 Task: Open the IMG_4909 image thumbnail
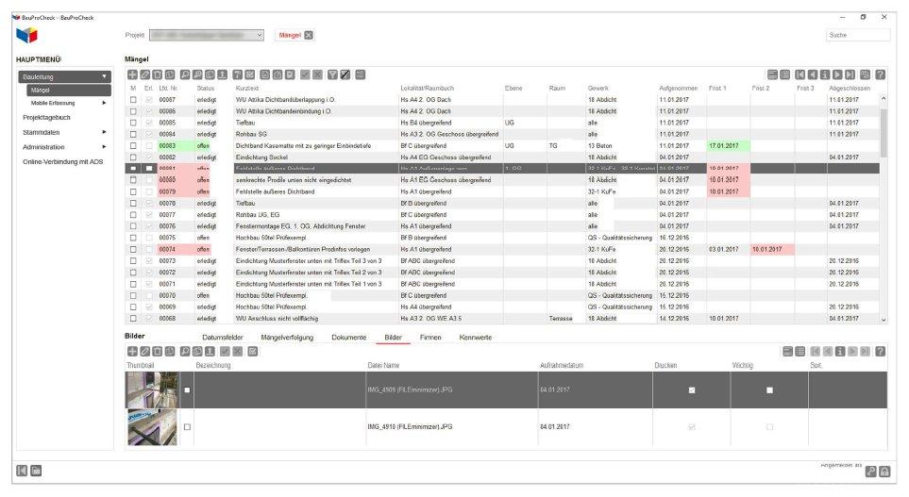coord(152,389)
